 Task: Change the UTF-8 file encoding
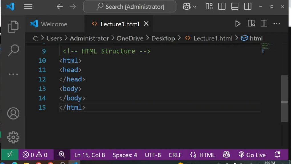coord(153,155)
